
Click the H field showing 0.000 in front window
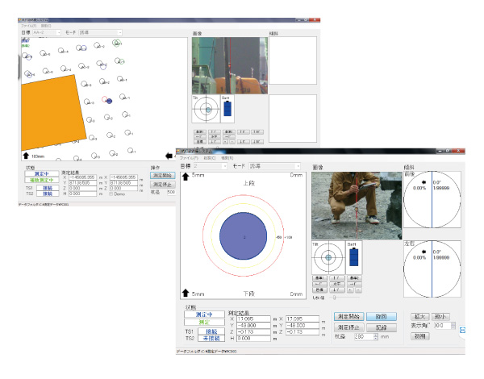pos(254,338)
